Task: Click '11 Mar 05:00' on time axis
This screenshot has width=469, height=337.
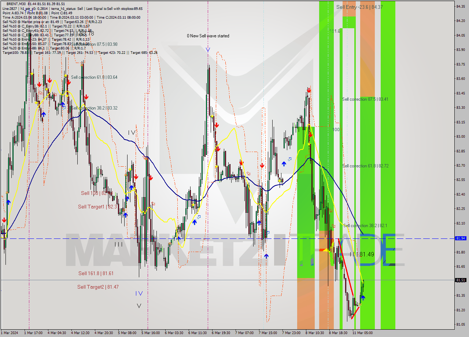Action: [x=362, y=333]
